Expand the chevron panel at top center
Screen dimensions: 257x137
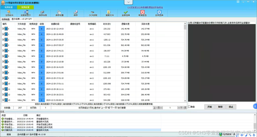128,2
